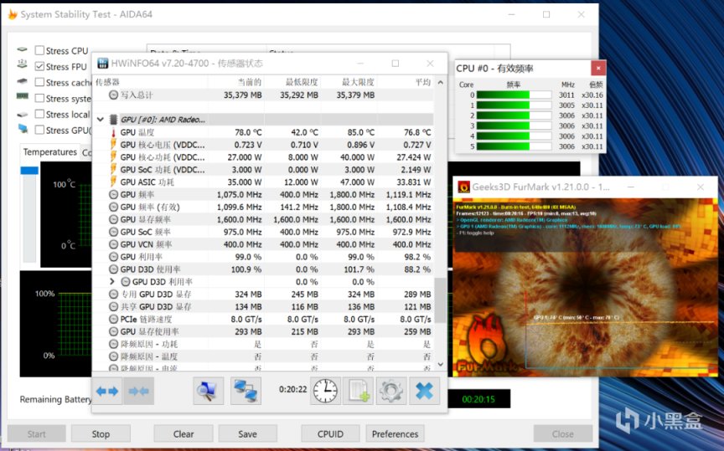Viewport: 724px width, 451px height.
Task: Click GPU 显存使用率 row label
Action: (x=150, y=331)
